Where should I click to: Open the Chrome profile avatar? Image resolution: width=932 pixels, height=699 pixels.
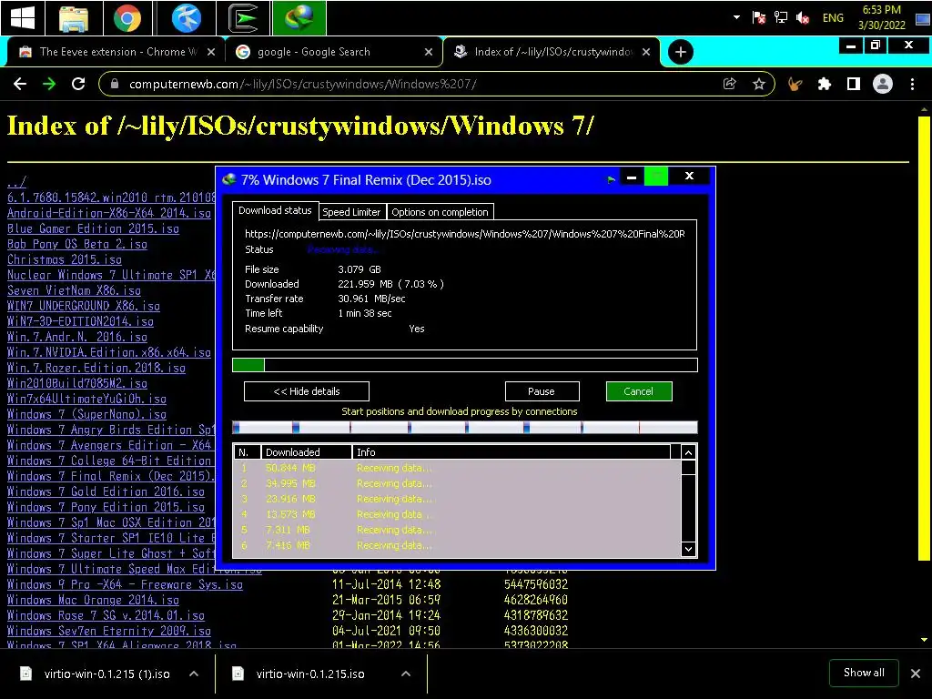tap(883, 84)
